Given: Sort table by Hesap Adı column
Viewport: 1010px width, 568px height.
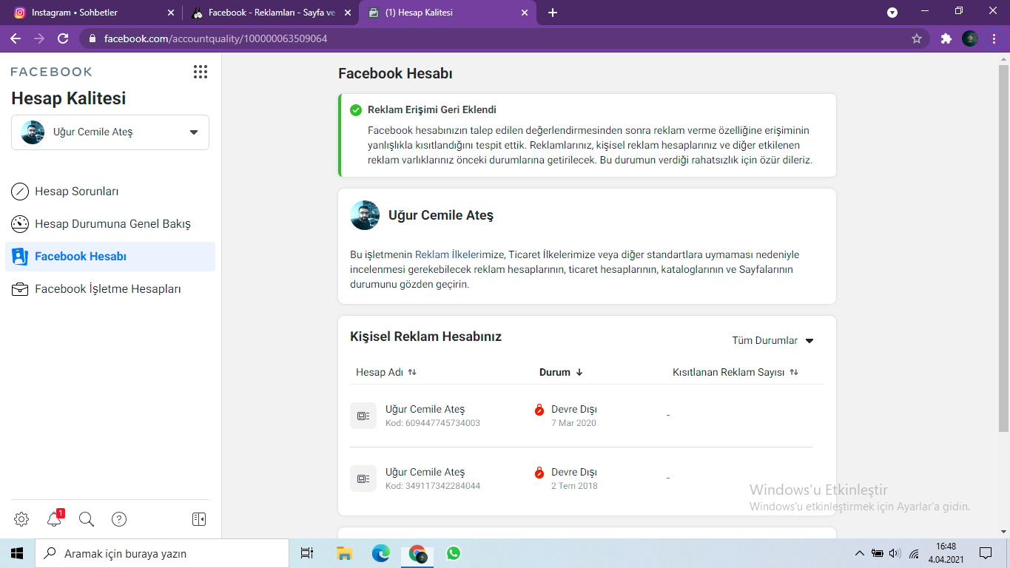Looking at the screenshot, I should pyautogui.click(x=386, y=373).
